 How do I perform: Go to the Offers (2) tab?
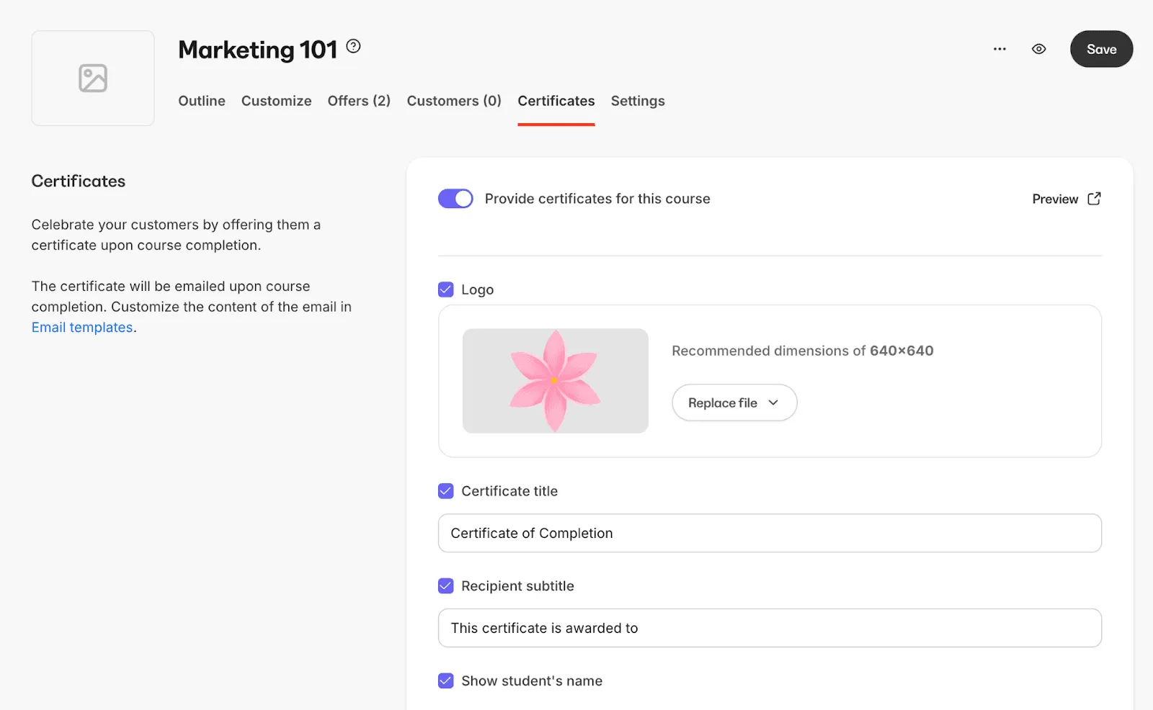click(x=359, y=101)
